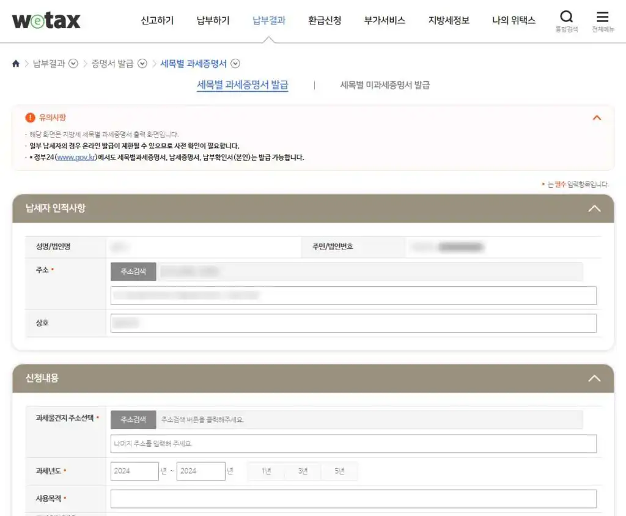This screenshot has width=626, height=516.
Task: Open the 부가서비스 menu
Action: pos(385,20)
